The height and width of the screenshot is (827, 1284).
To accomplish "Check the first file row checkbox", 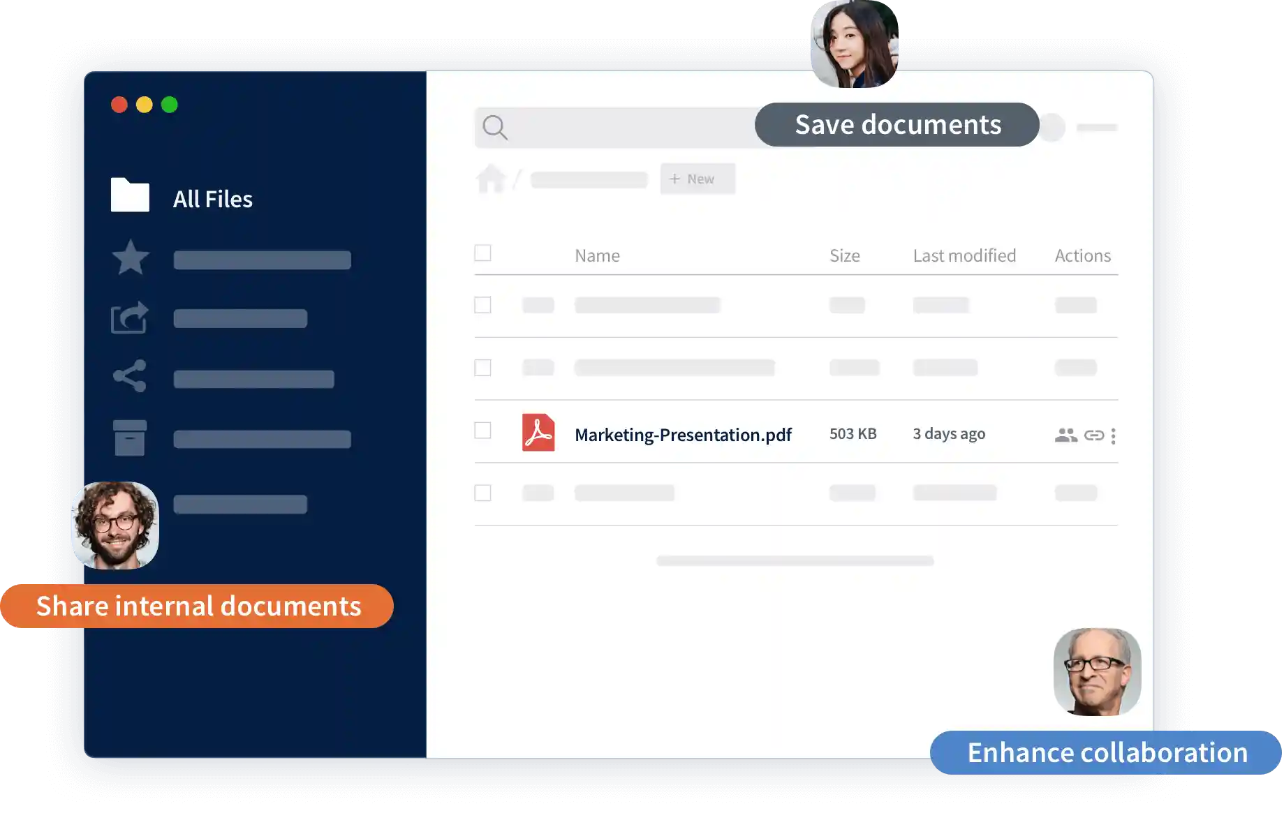I will pos(483,305).
